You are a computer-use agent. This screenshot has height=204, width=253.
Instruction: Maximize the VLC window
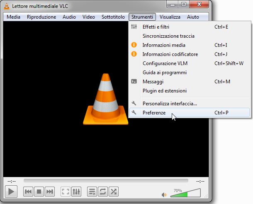tap(184, 5)
